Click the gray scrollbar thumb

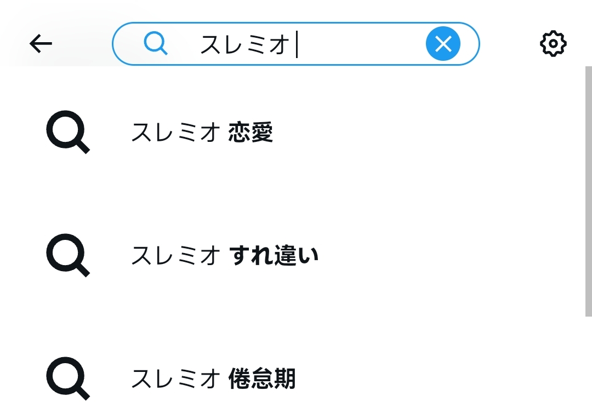click(588, 191)
